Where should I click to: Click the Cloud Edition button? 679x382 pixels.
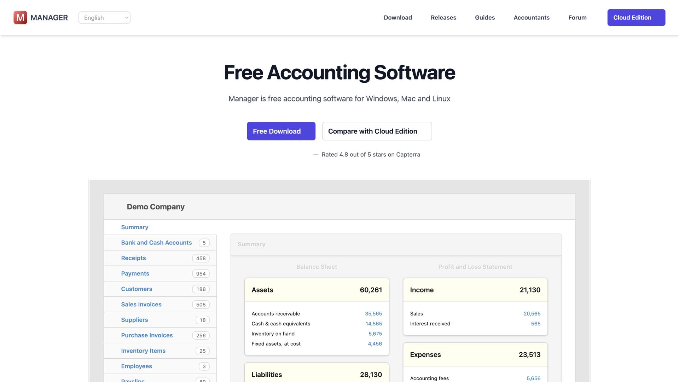point(636,18)
